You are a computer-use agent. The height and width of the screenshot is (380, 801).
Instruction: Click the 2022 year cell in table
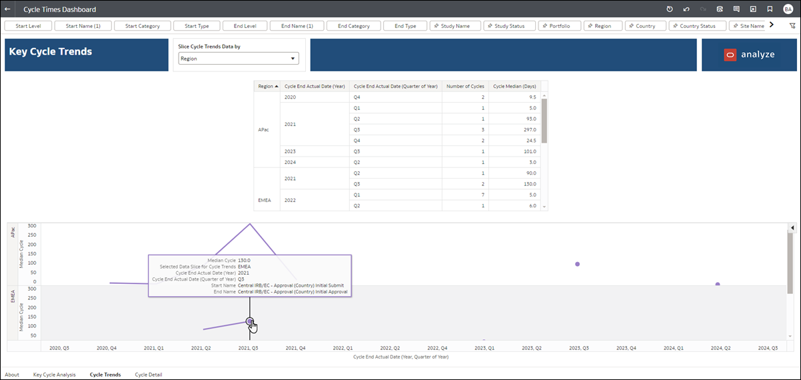[315, 200]
